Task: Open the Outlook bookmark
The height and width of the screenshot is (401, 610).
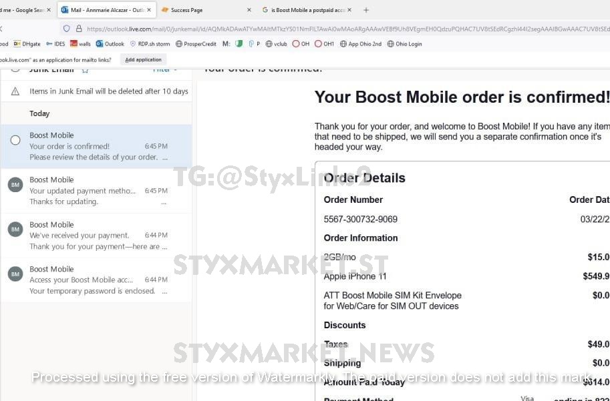Action: pyautogui.click(x=110, y=44)
